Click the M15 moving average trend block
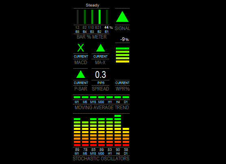 click(93, 97)
